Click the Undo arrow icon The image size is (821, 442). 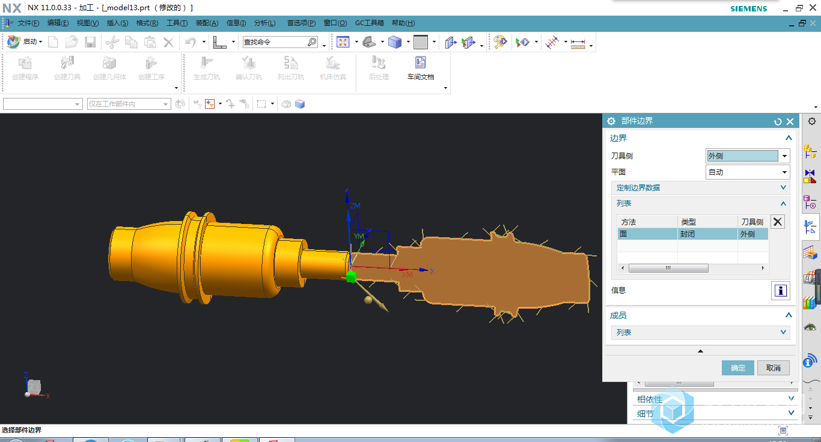pyautogui.click(x=191, y=42)
